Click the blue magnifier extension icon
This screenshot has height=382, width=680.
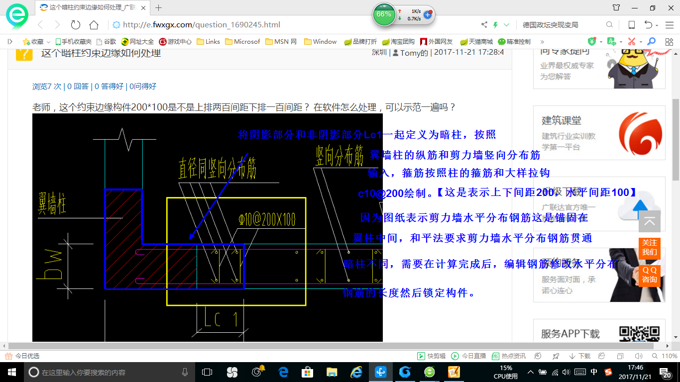(651, 42)
